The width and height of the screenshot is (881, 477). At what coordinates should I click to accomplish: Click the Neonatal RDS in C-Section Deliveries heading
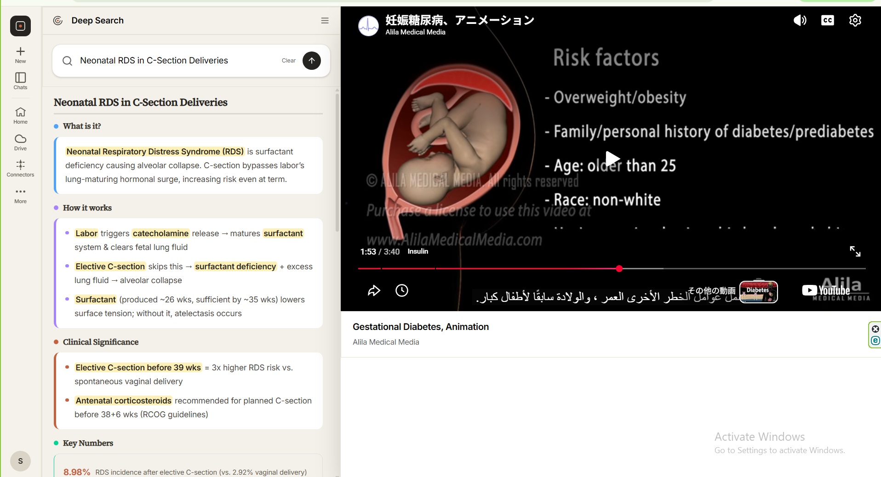click(141, 102)
